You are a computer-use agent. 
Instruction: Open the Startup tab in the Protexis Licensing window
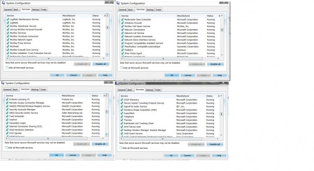(35, 89)
